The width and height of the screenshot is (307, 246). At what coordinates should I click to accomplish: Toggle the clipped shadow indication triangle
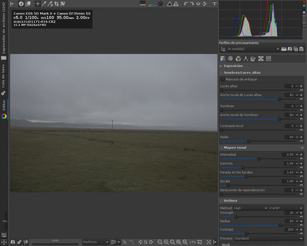(169, 3)
